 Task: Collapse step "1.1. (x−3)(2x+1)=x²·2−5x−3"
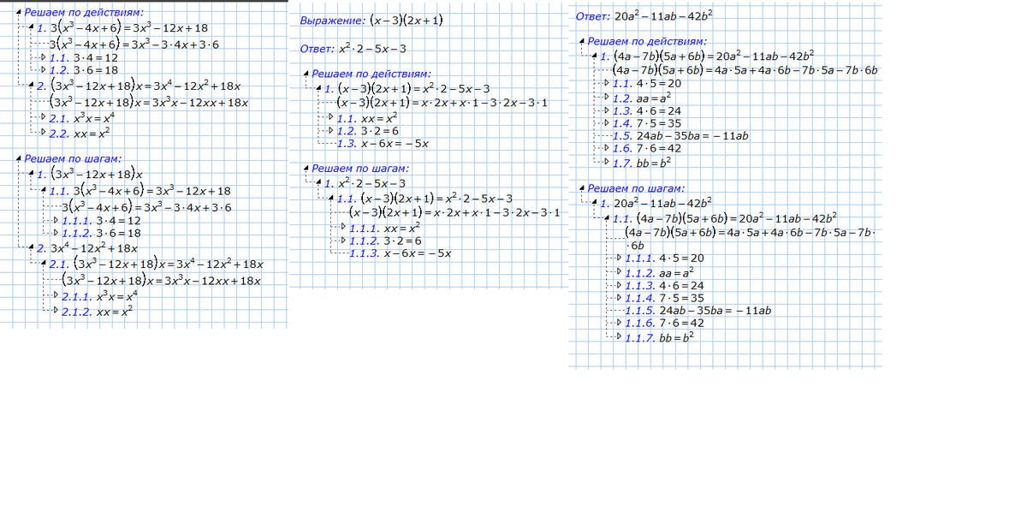332,199
